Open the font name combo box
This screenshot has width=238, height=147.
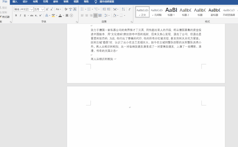23,9
